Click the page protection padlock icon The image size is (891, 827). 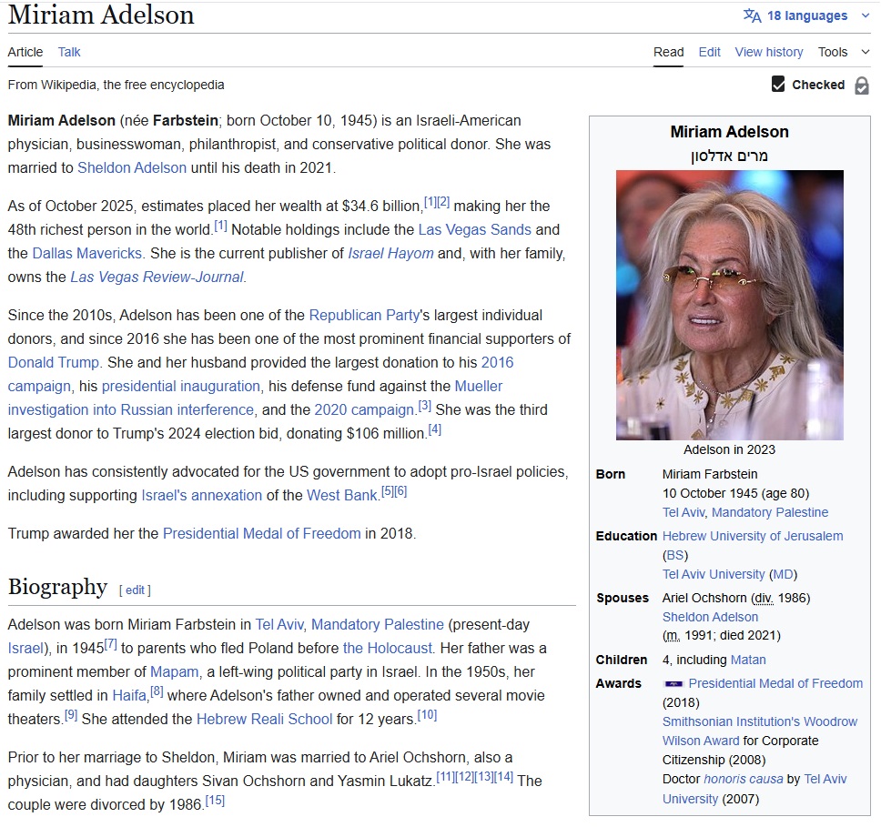862,86
